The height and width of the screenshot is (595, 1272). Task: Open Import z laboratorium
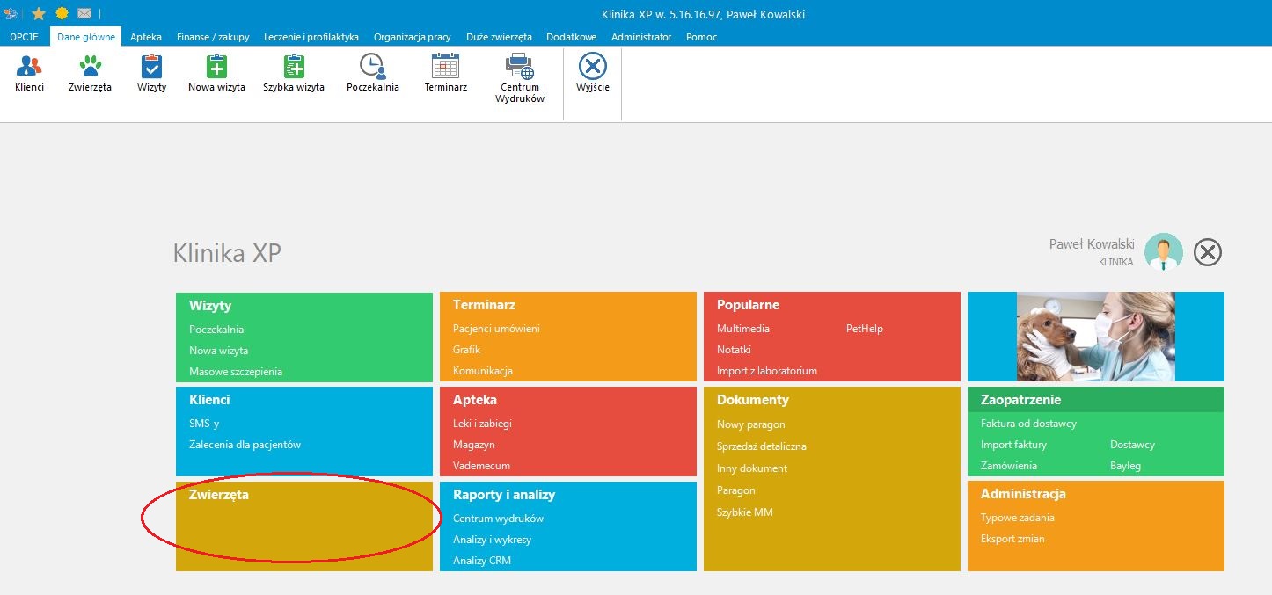[x=767, y=371]
